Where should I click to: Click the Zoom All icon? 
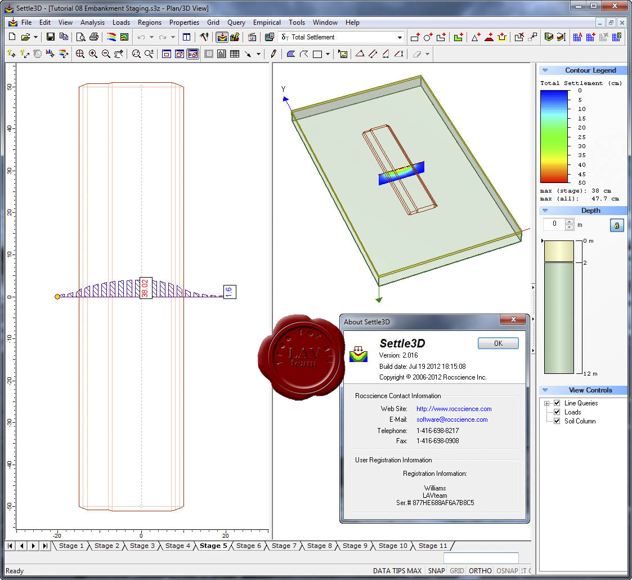point(80,53)
